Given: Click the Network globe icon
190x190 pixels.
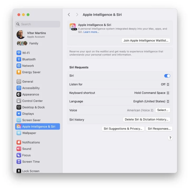Looking at the screenshot, I should point(19,66).
